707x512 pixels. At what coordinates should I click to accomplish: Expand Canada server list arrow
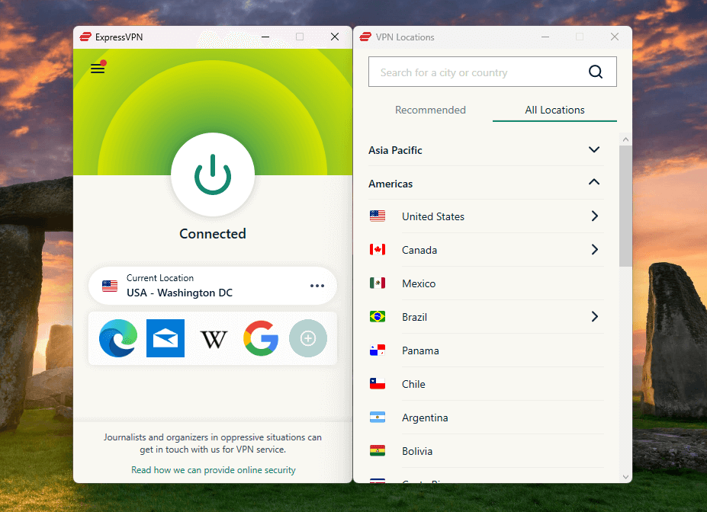[595, 249]
